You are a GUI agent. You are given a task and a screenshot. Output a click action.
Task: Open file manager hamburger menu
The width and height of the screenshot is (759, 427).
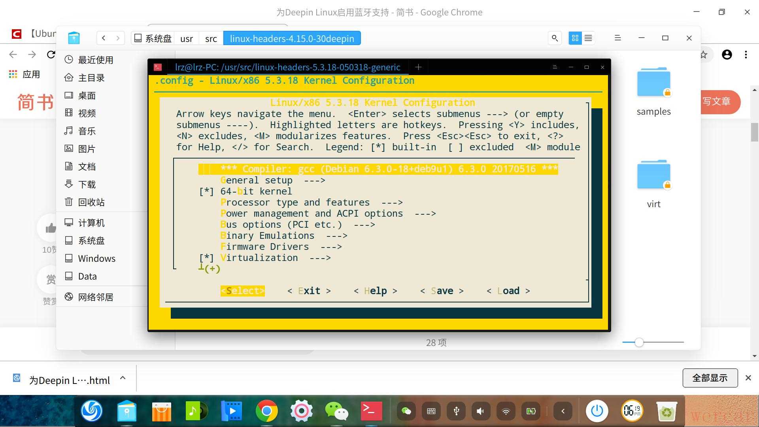(617, 38)
